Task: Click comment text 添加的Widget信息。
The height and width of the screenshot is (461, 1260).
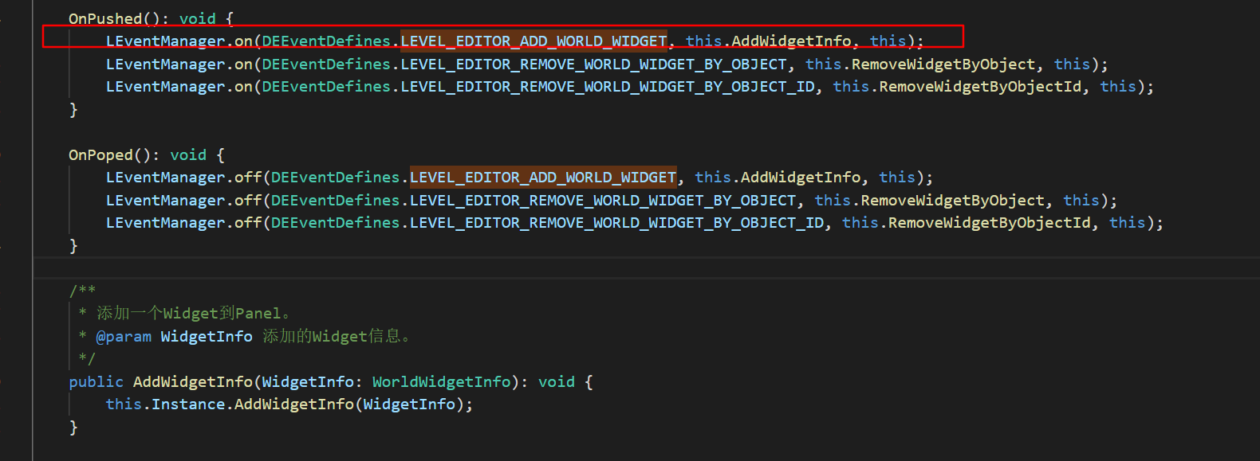Action: (x=337, y=336)
